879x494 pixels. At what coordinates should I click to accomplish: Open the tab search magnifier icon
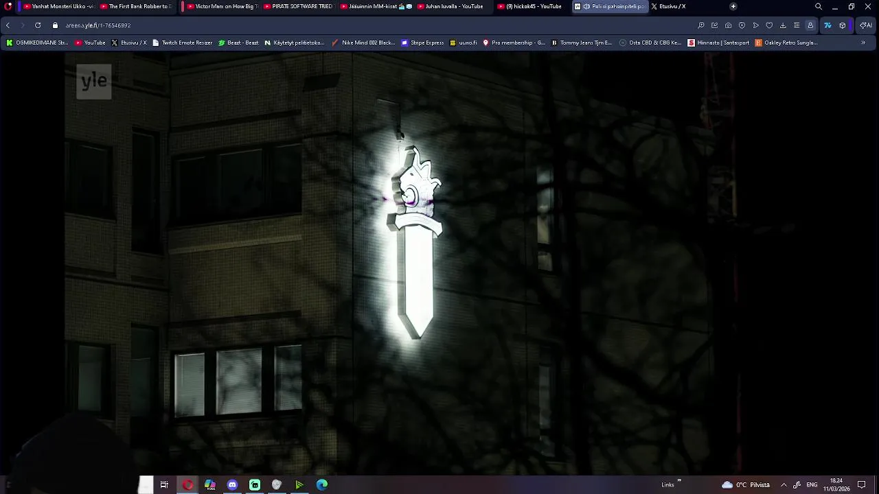(819, 6)
